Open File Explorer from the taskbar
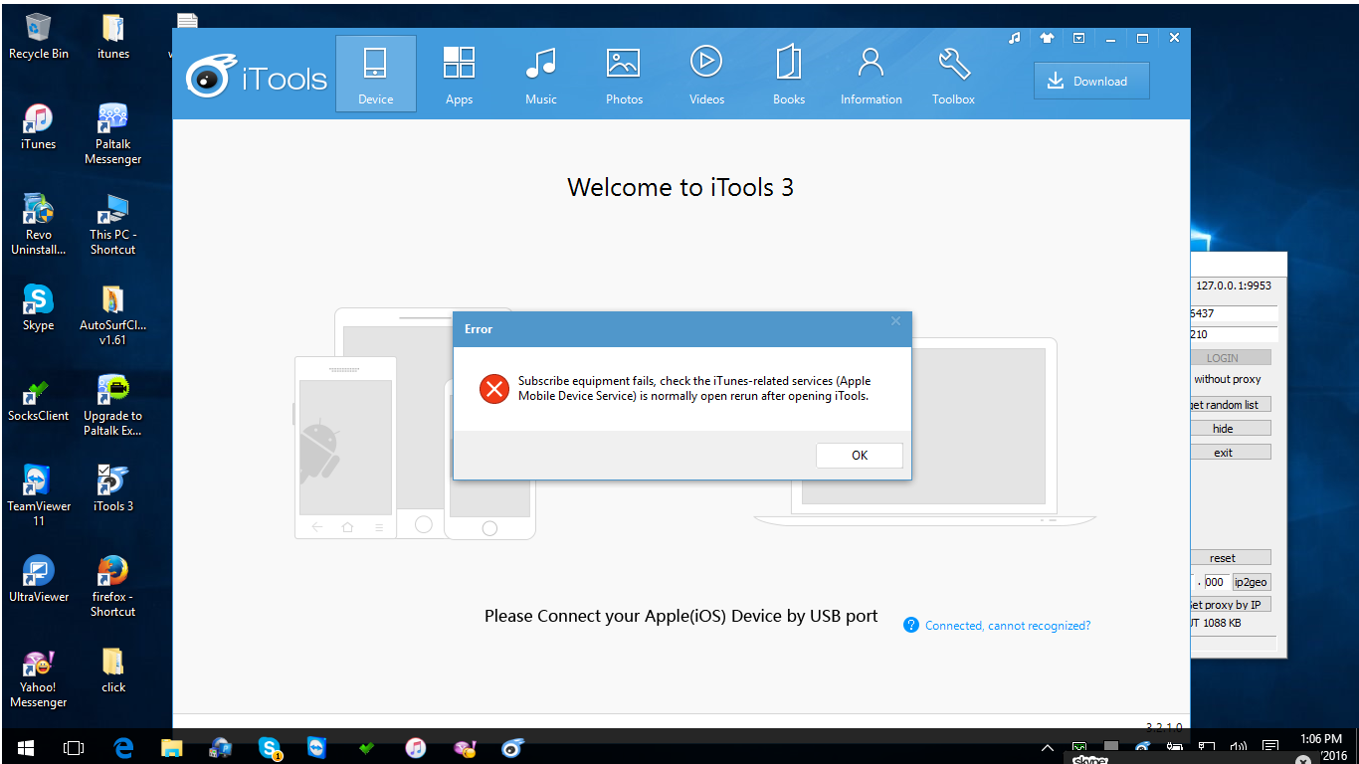This screenshot has height=764, width=1359. 172,747
